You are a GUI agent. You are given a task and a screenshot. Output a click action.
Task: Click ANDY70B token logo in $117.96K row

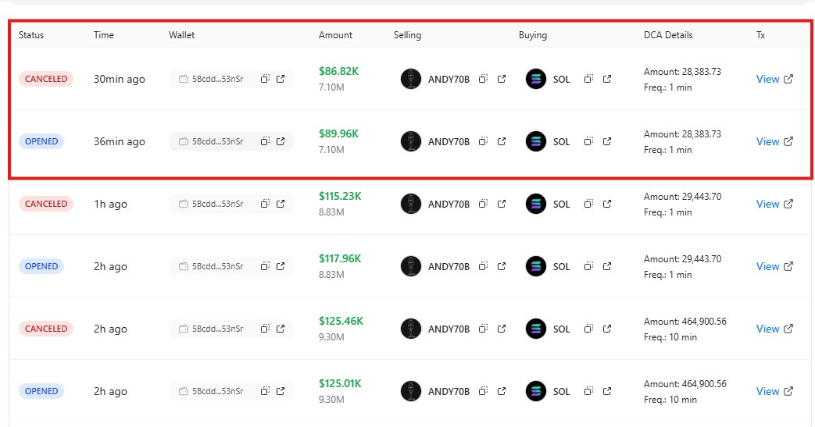[410, 266]
